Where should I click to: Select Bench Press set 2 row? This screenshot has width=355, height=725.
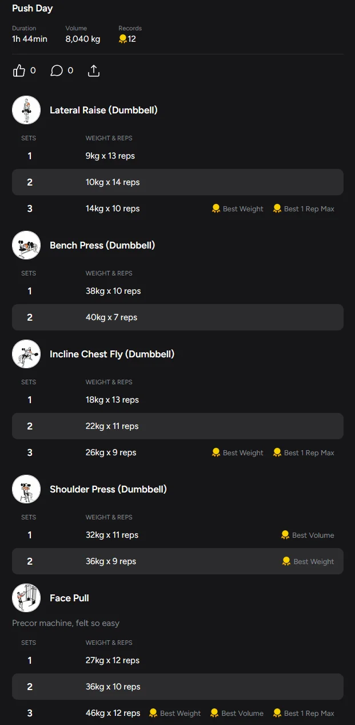pos(177,317)
